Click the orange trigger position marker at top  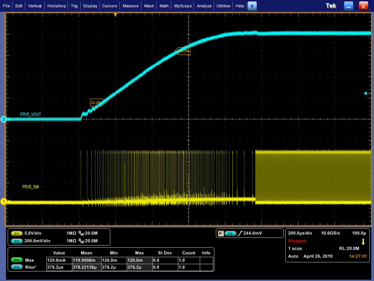pyautogui.click(x=115, y=15)
